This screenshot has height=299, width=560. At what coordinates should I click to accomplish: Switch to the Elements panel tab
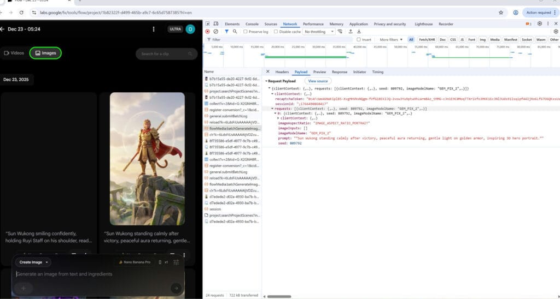tap(232, 24)
